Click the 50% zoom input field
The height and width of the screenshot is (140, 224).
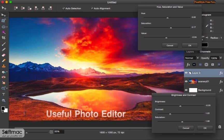(x=59, y=131)
